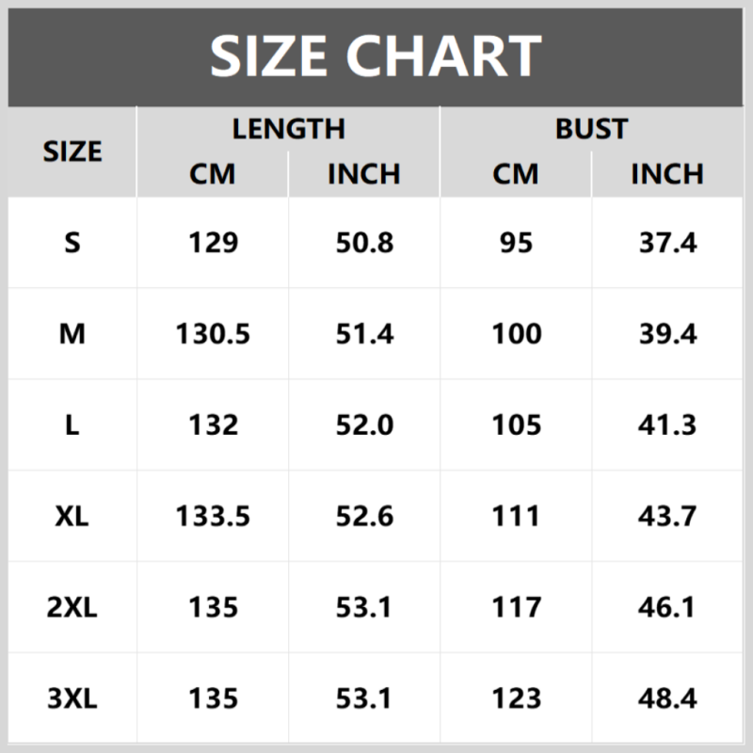Viewport: 753px width, 753px height.
Task: Select the INCH subheader under BUST
Action: pyautogui.click(x=667, y=174)
